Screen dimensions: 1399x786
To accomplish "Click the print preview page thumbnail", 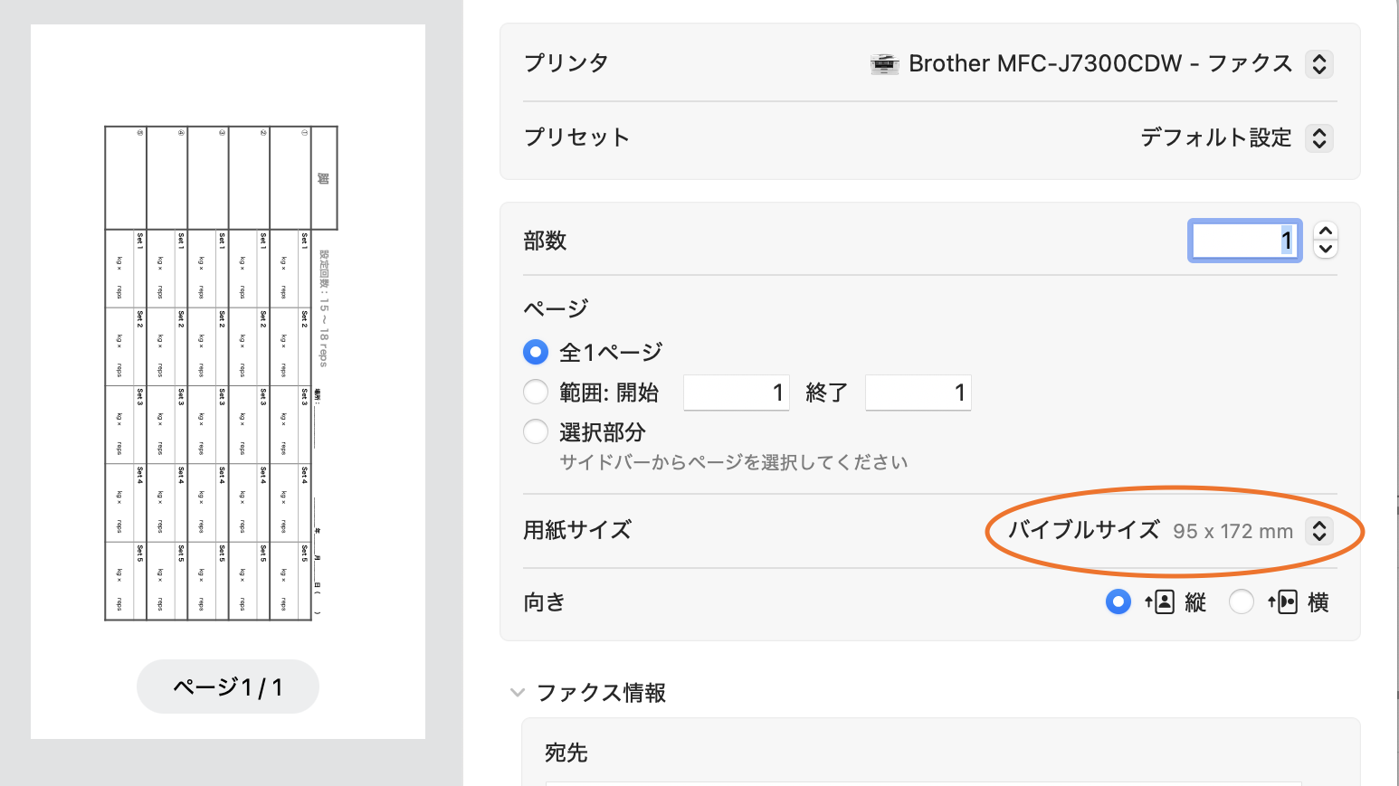I will click(222, 373).
